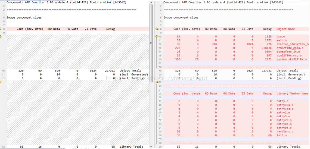
Task: Select the init.o library row
Action: (x=236, y=135)
